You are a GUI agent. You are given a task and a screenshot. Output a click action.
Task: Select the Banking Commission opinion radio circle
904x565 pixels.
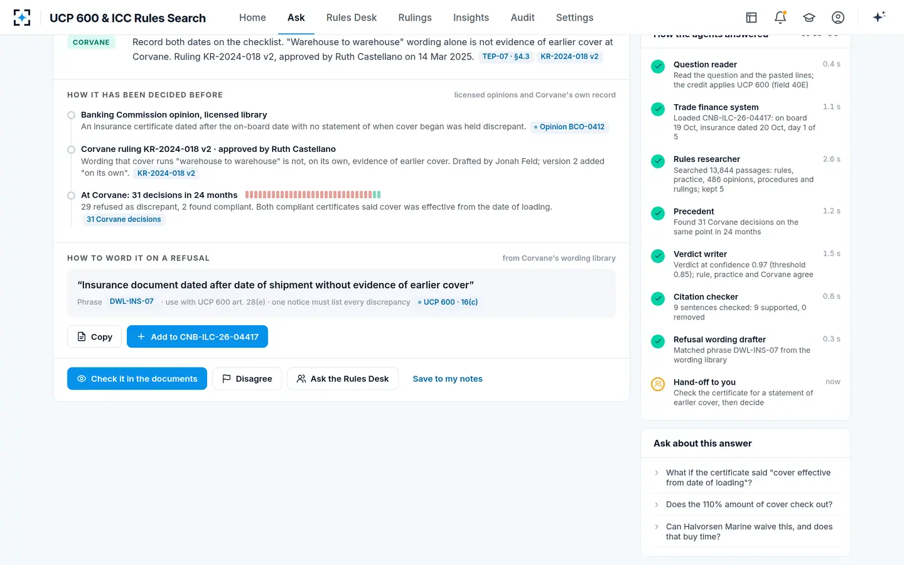(72, 116)
